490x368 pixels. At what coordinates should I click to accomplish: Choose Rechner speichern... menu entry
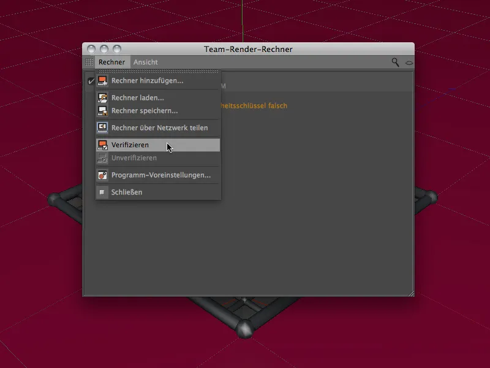pyautogui.click(x=158, y=111)
